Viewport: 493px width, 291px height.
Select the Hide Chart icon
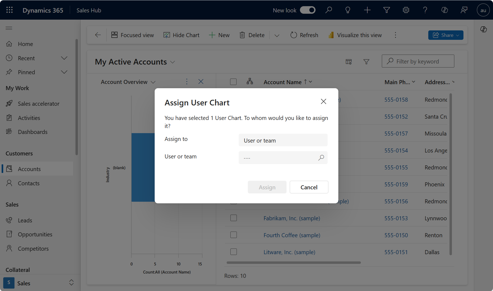pyautogui.click(x=167, y=35)
